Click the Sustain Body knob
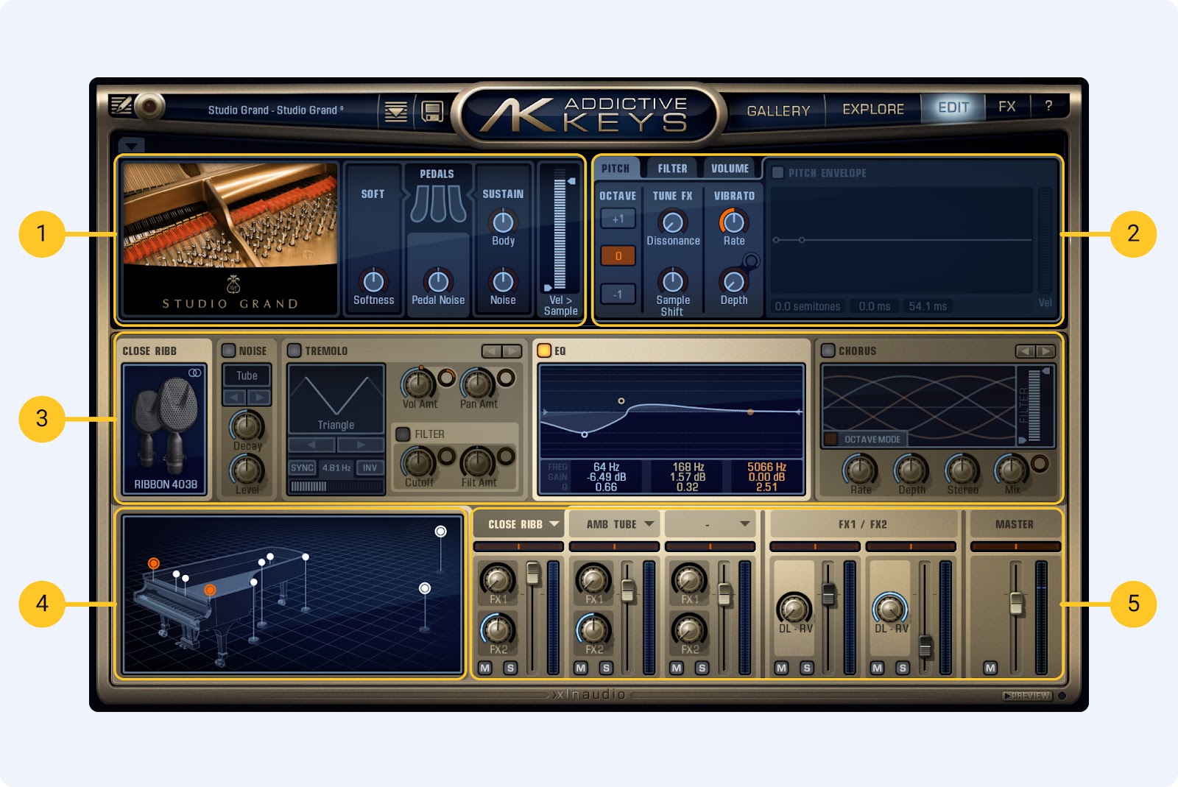Image resolution: width=1178 pixels, height=787 pixels. pyautogui.click(x=503, y=221)
